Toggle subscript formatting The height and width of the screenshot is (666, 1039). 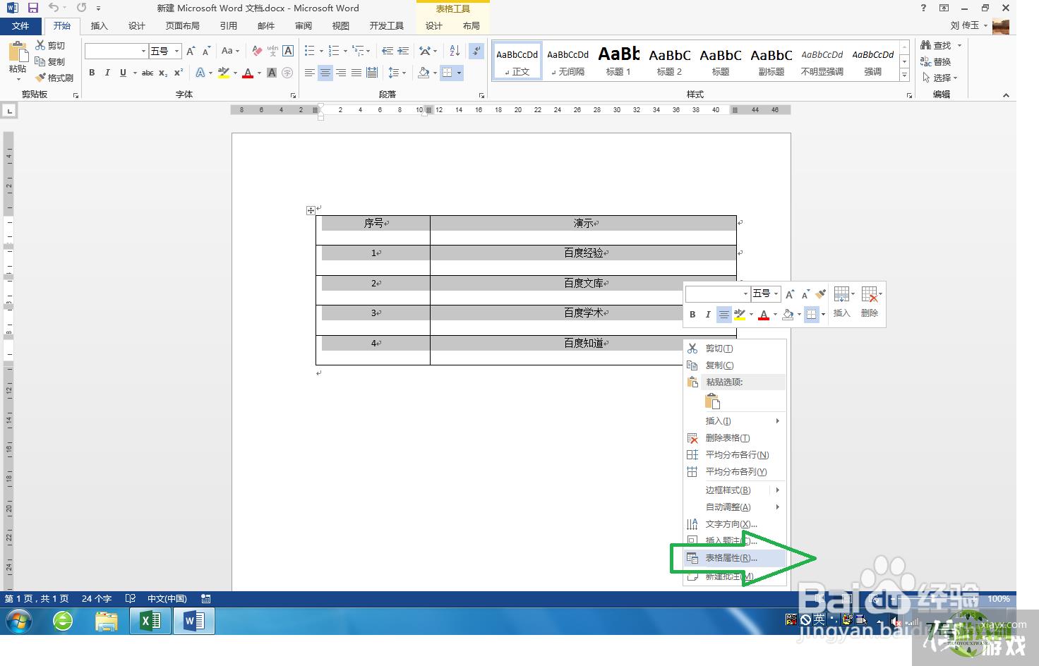coord(163,73)
